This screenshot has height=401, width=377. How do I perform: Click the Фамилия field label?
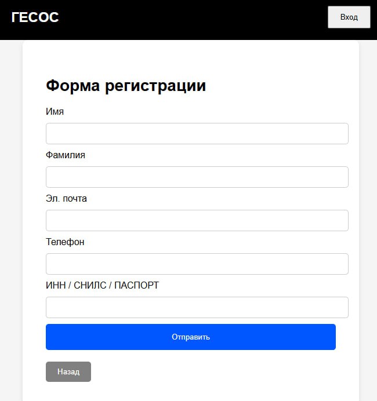66,155
